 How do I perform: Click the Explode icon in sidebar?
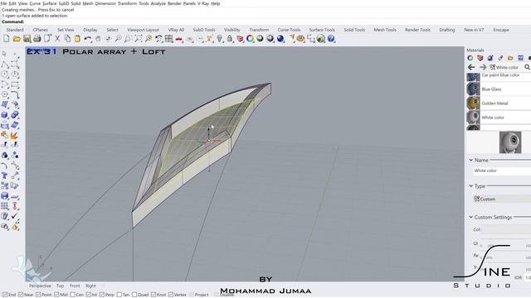[15, 136]
